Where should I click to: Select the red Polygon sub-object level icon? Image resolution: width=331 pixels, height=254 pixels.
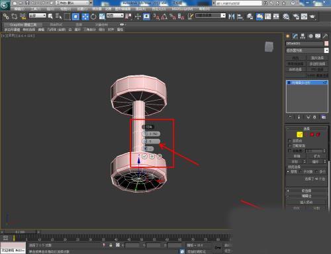coord(312,134)
